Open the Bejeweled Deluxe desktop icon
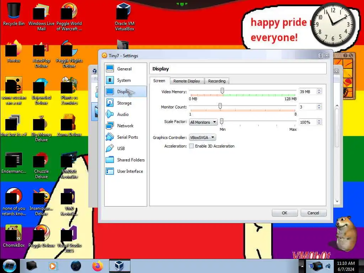Image resolution: width=364 pixels, height=273 pixels. pos(41,91)
